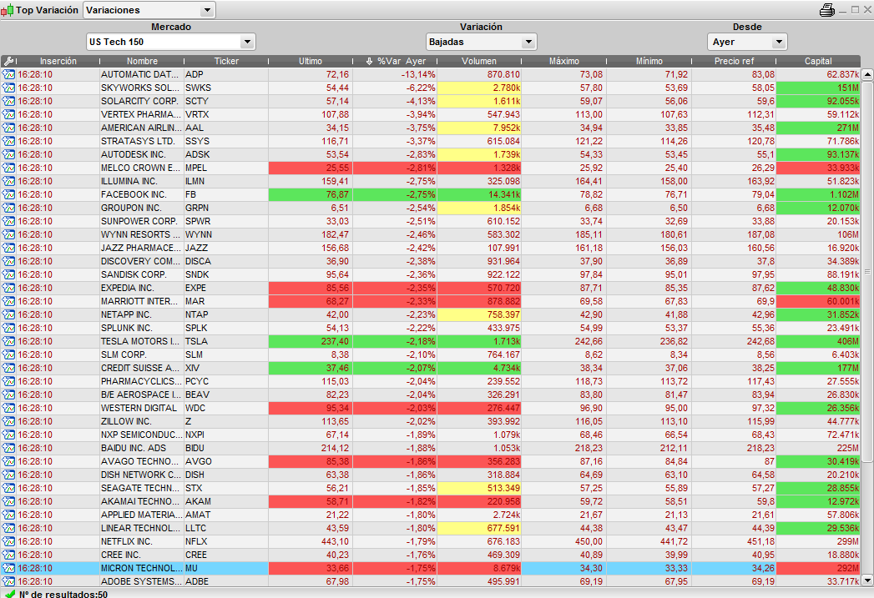The image size is (874, 598).
Task: Open chart icon for FACEBOOK INC. row
Action: click(x=8, y=195)
